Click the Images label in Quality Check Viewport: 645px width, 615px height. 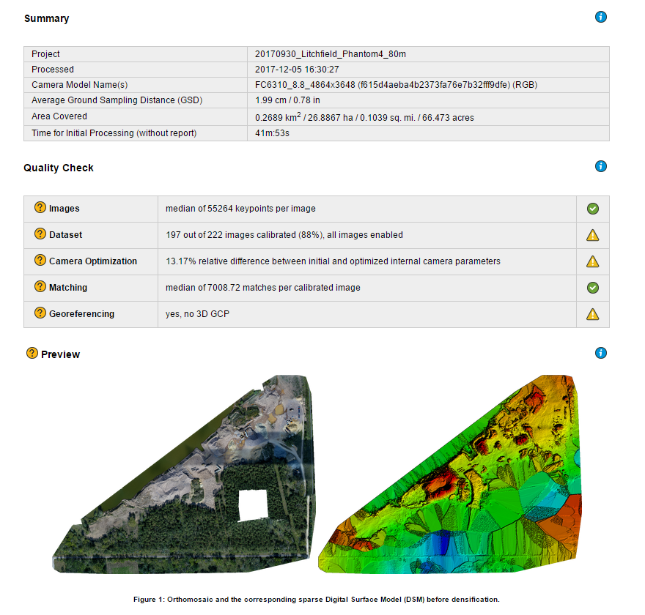(64, 209)
